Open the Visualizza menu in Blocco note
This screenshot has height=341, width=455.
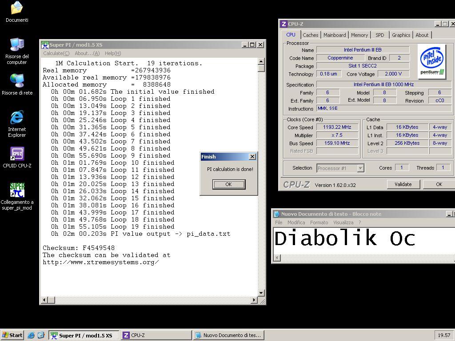pyautogui.click(x=343, y=222)
